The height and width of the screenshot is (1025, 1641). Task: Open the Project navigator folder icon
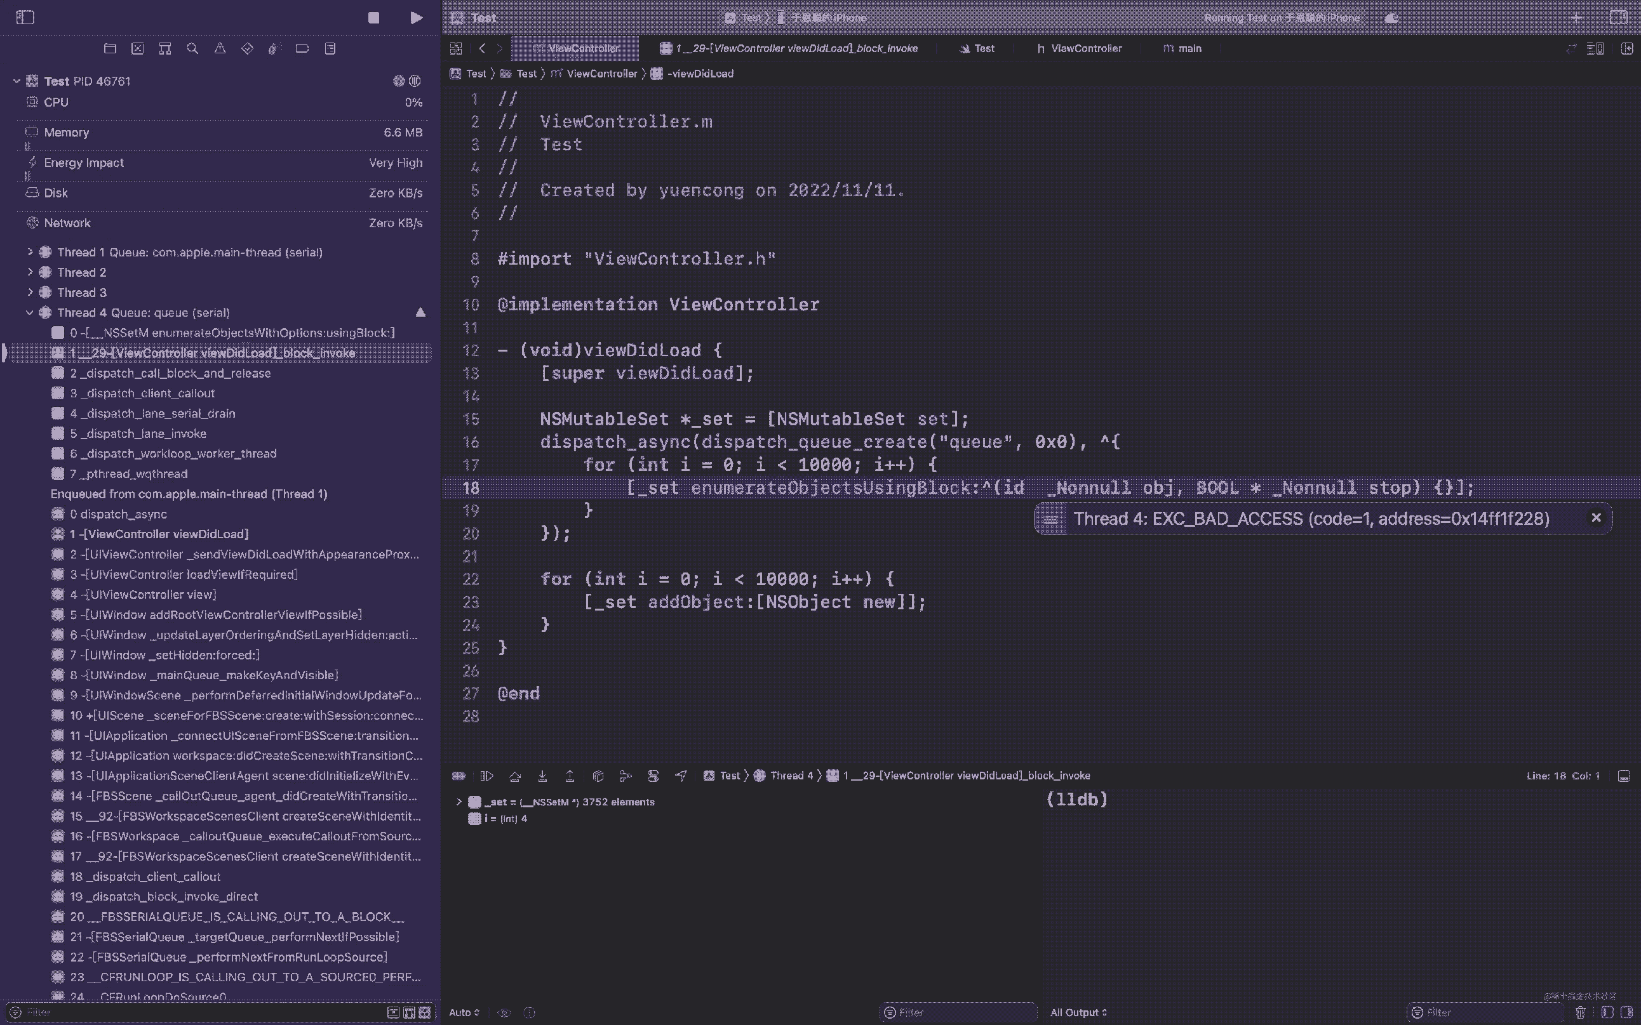click(110, 48)
